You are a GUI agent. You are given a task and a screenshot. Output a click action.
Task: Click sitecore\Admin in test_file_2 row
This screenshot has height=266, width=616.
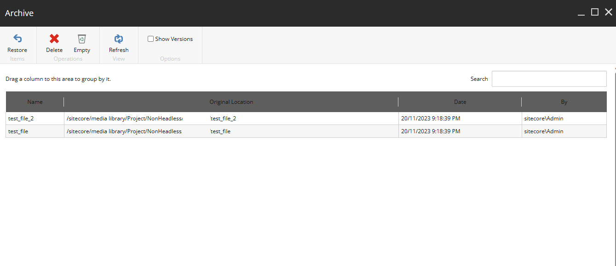tap(544, 119)
